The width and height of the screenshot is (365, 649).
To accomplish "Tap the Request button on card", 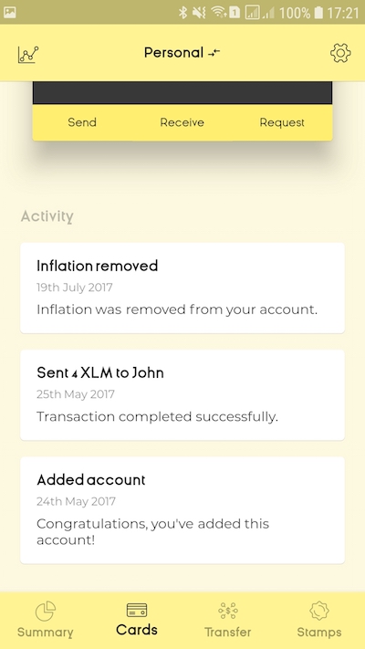I will tap(282, 122).
